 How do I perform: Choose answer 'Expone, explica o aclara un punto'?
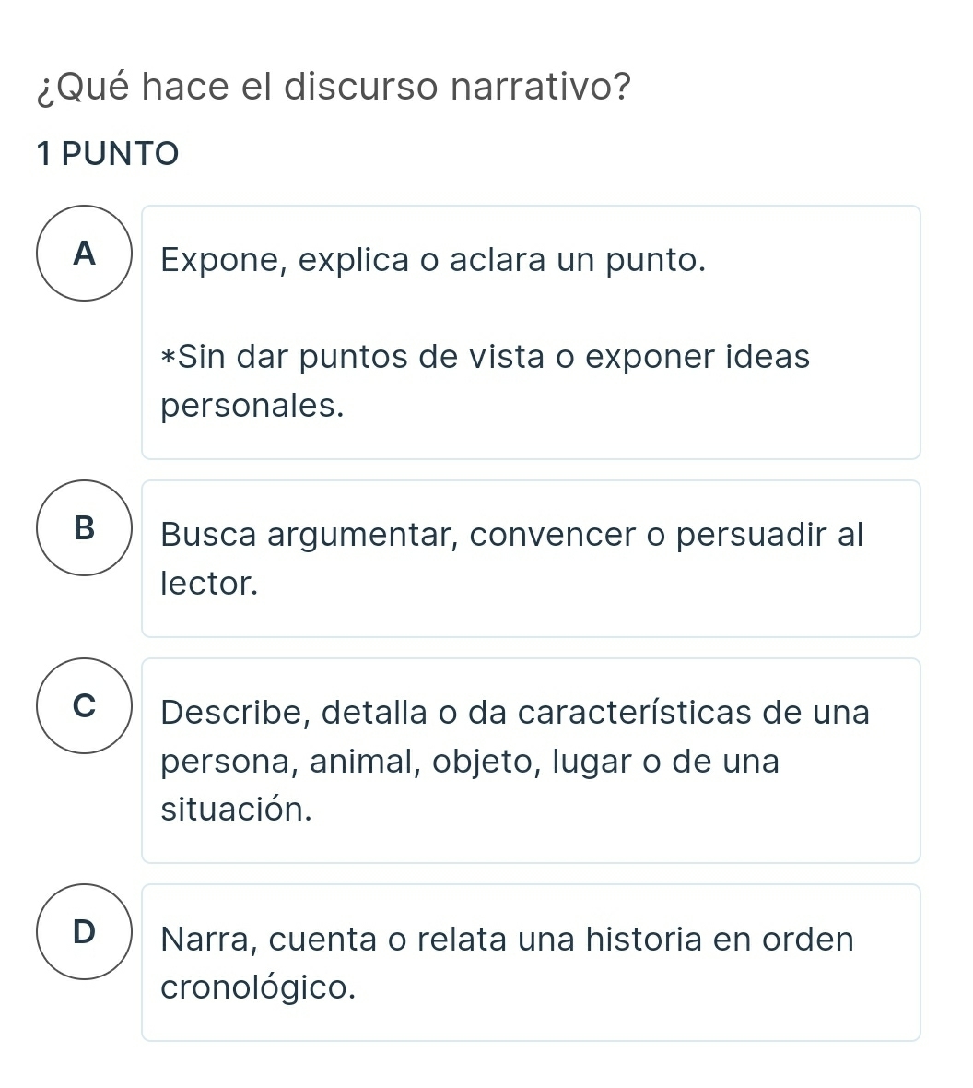433,261
